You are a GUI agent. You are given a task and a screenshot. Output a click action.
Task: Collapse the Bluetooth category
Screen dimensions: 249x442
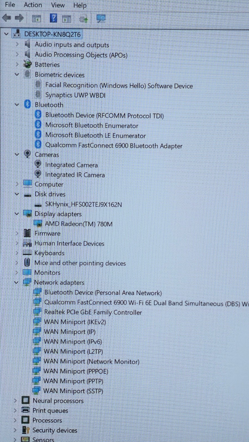point(17,105)
